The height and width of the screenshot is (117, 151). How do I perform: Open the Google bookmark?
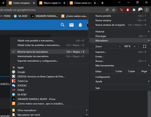(21, 72)
